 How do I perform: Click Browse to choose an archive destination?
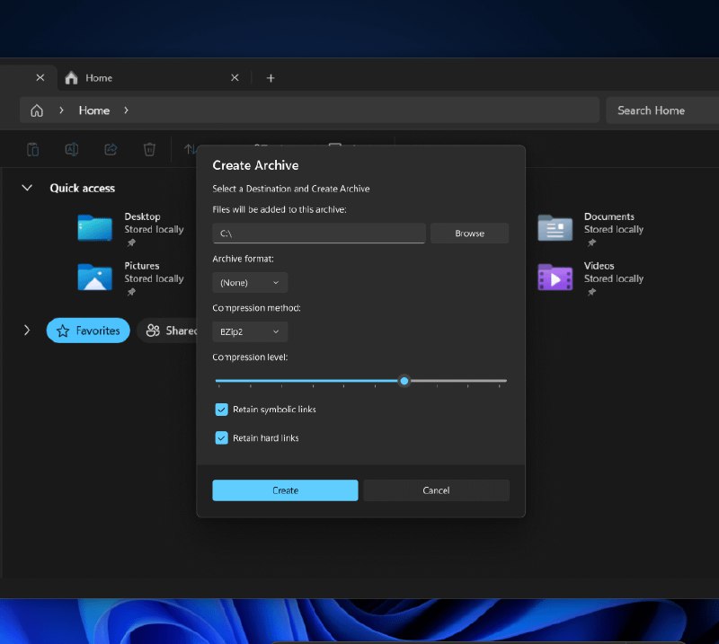pyautogui.click(x=469, y=234)
